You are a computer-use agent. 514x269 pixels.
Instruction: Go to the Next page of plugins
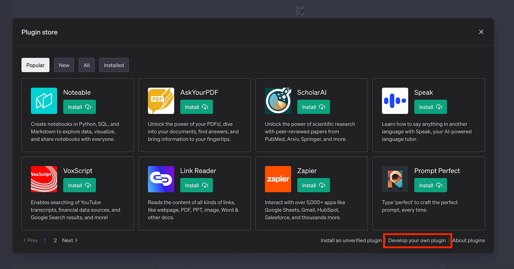coord(70,240)
